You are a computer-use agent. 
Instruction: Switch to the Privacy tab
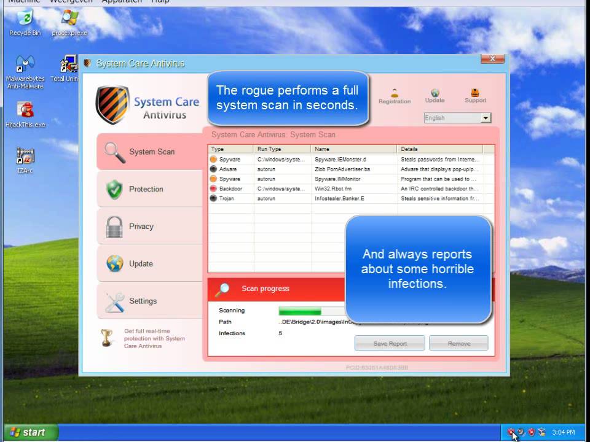[x=149, y=227]
